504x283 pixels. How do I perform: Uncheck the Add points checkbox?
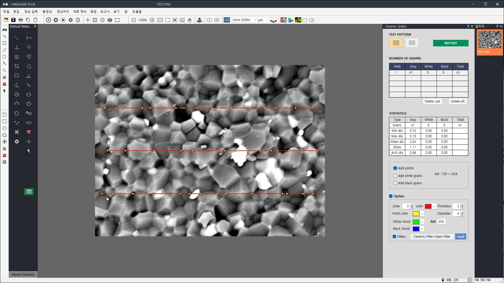(395, 168)
